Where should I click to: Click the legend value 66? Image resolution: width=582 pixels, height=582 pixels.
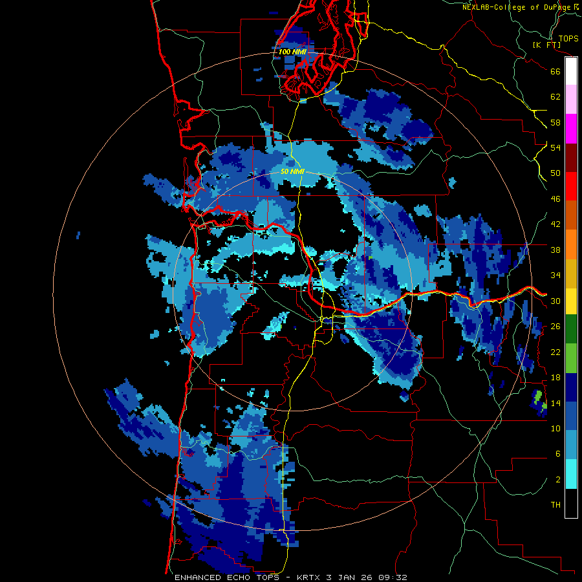555,71
